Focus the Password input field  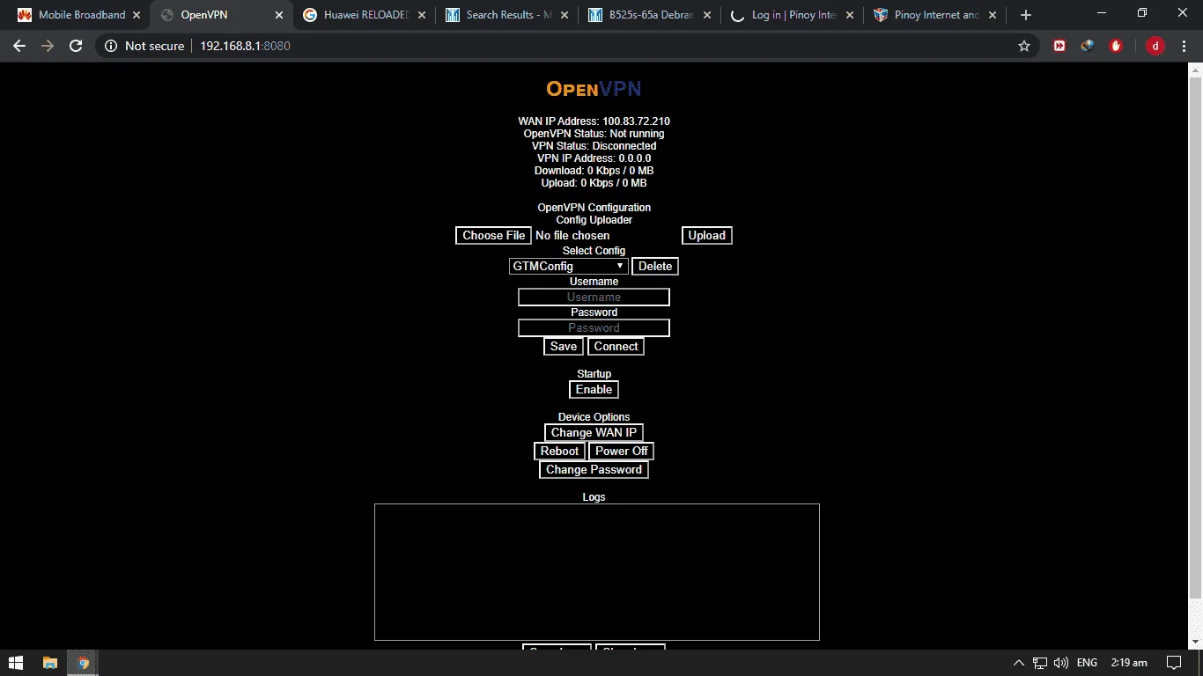[594, 327]
